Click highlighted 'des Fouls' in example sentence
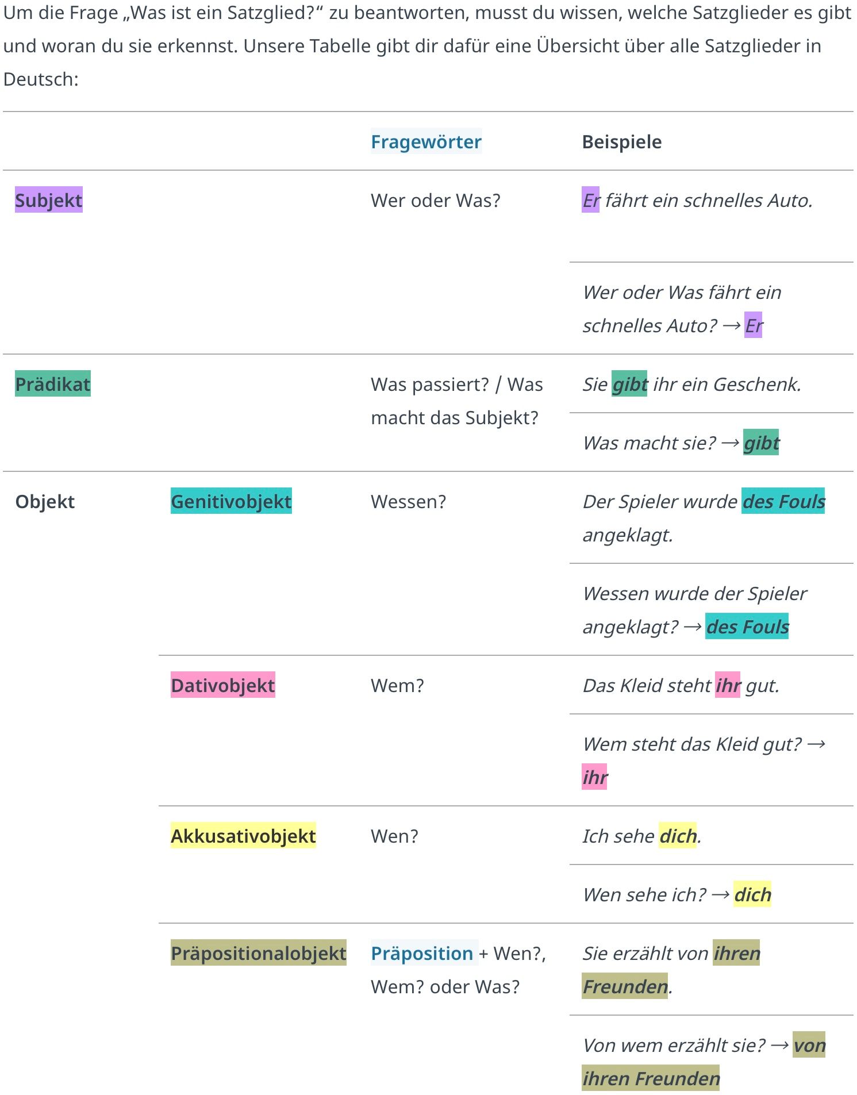Viewport: 857px width, 1095px height. 783,501
